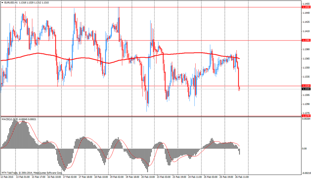Viewport: 311px width, 179px height.
Task: Click the 1.1350 price axis label
Action: (x=306, y=68)
